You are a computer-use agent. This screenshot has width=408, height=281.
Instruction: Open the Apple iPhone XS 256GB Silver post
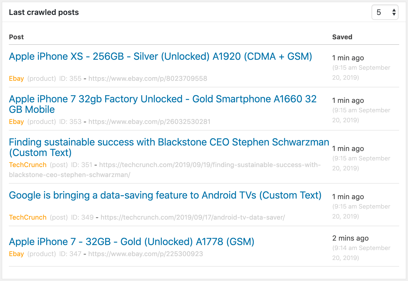click(161, 56)
